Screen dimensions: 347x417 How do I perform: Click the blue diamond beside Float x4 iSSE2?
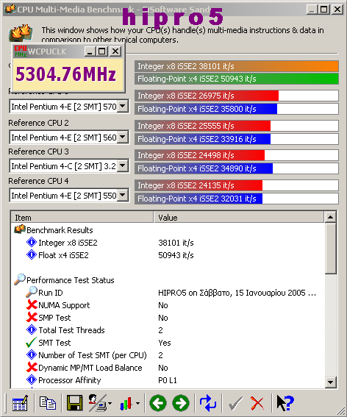click(x=32, y=254)
